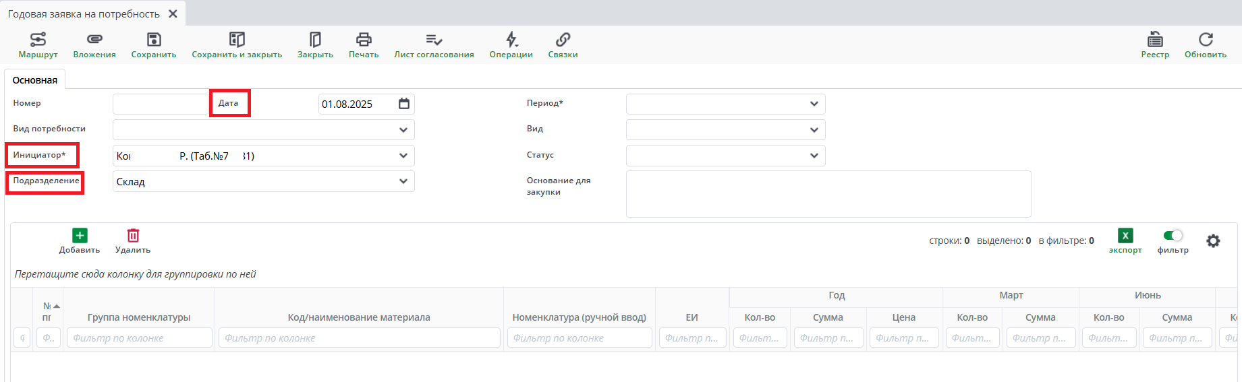
Task: Expand the Статус dropdown list
Action: [x=814, y=156]
